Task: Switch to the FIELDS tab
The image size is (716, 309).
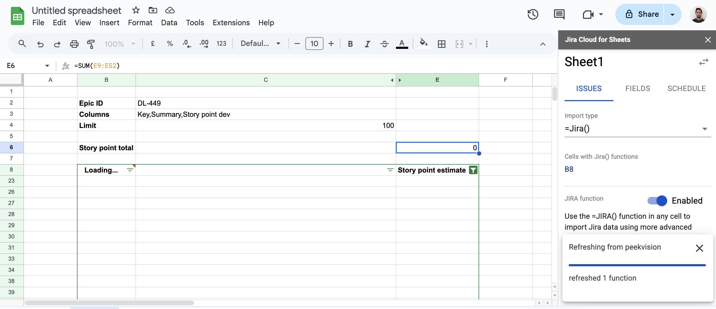Action: pyautogui.click(x=637, y=89)
